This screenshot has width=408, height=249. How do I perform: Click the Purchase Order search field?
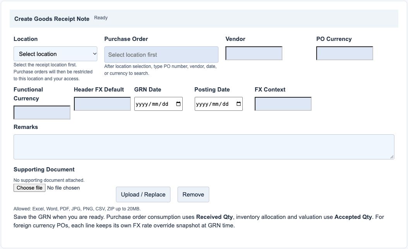[161, 54]
